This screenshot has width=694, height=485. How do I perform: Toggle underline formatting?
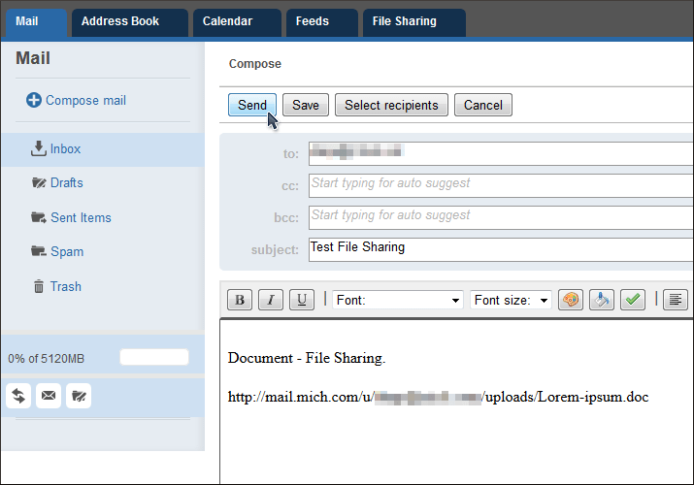click(302, 300)
